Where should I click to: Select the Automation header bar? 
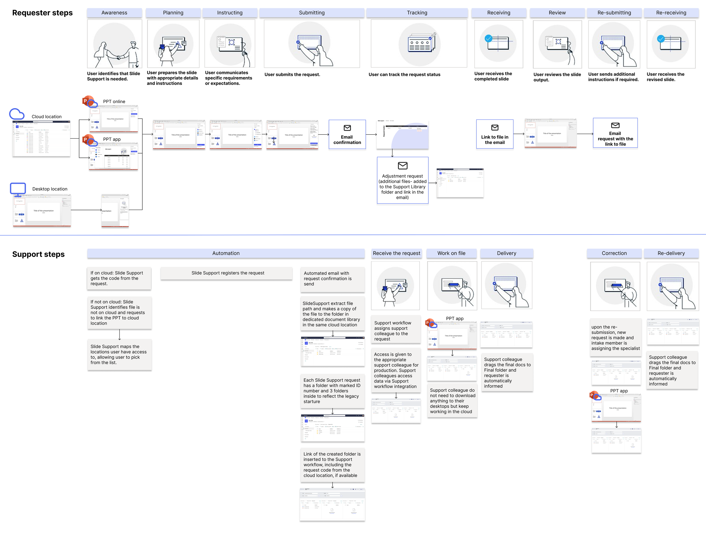pyautogui.click(x=226, y=253)
